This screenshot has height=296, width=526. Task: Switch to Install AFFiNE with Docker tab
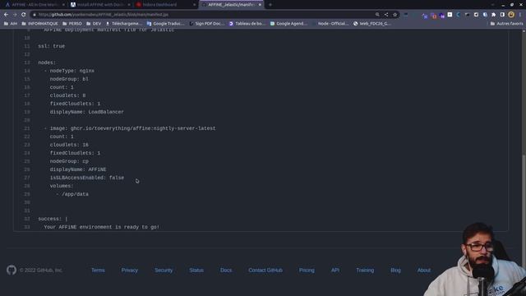click(99, 5)
